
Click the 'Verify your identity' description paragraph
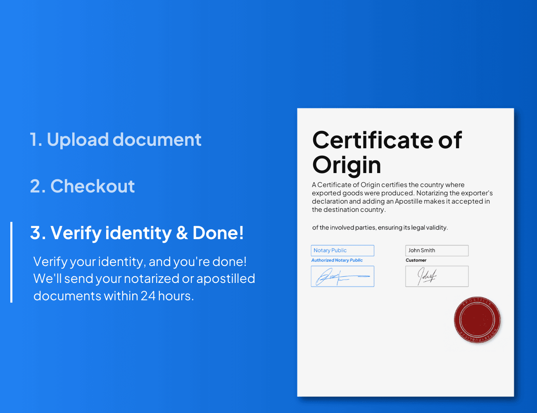(144, 279)
